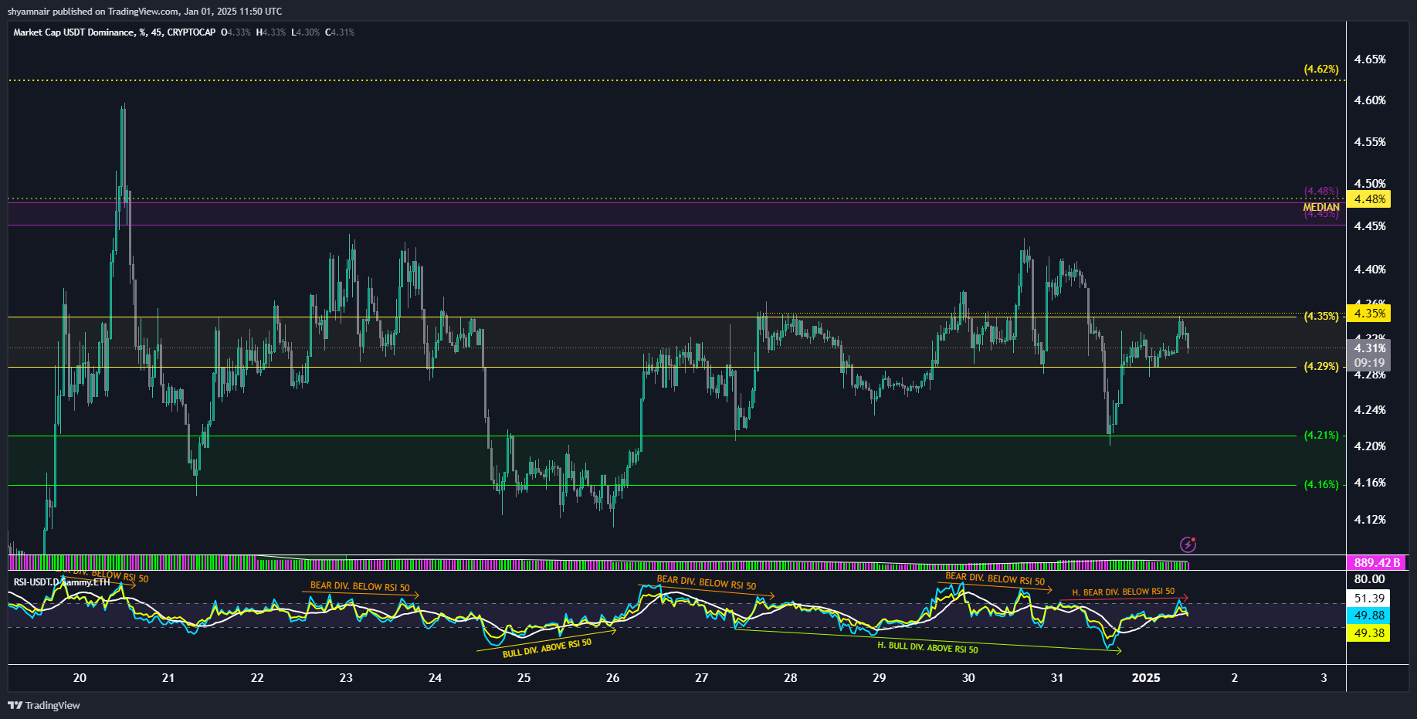
Task: Click date 3 on the time axis
Action: coord(1324,678)
